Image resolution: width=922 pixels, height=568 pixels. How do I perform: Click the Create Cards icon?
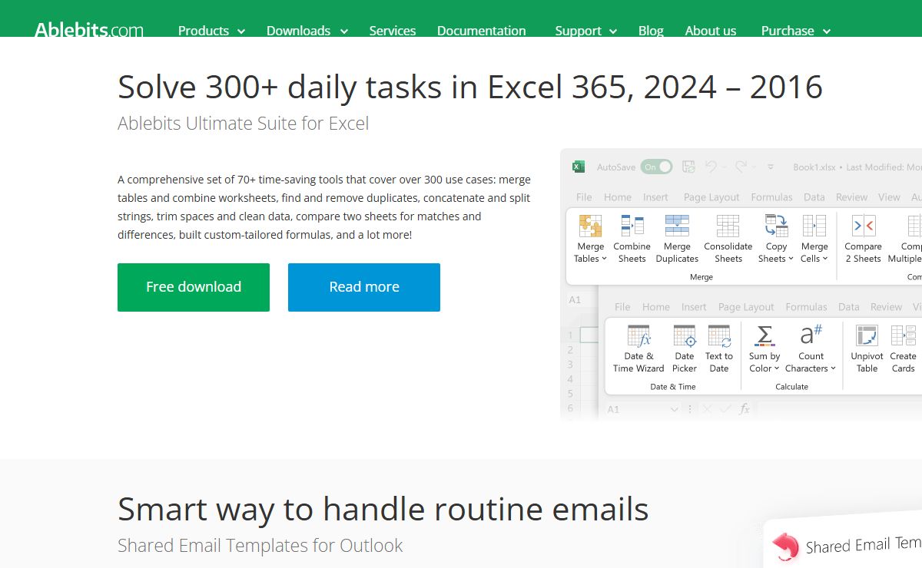pos(903,336)
